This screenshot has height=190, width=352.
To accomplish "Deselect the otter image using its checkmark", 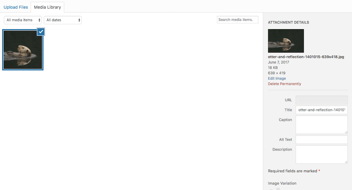I will pyautogui.click(x=41, y=32).
